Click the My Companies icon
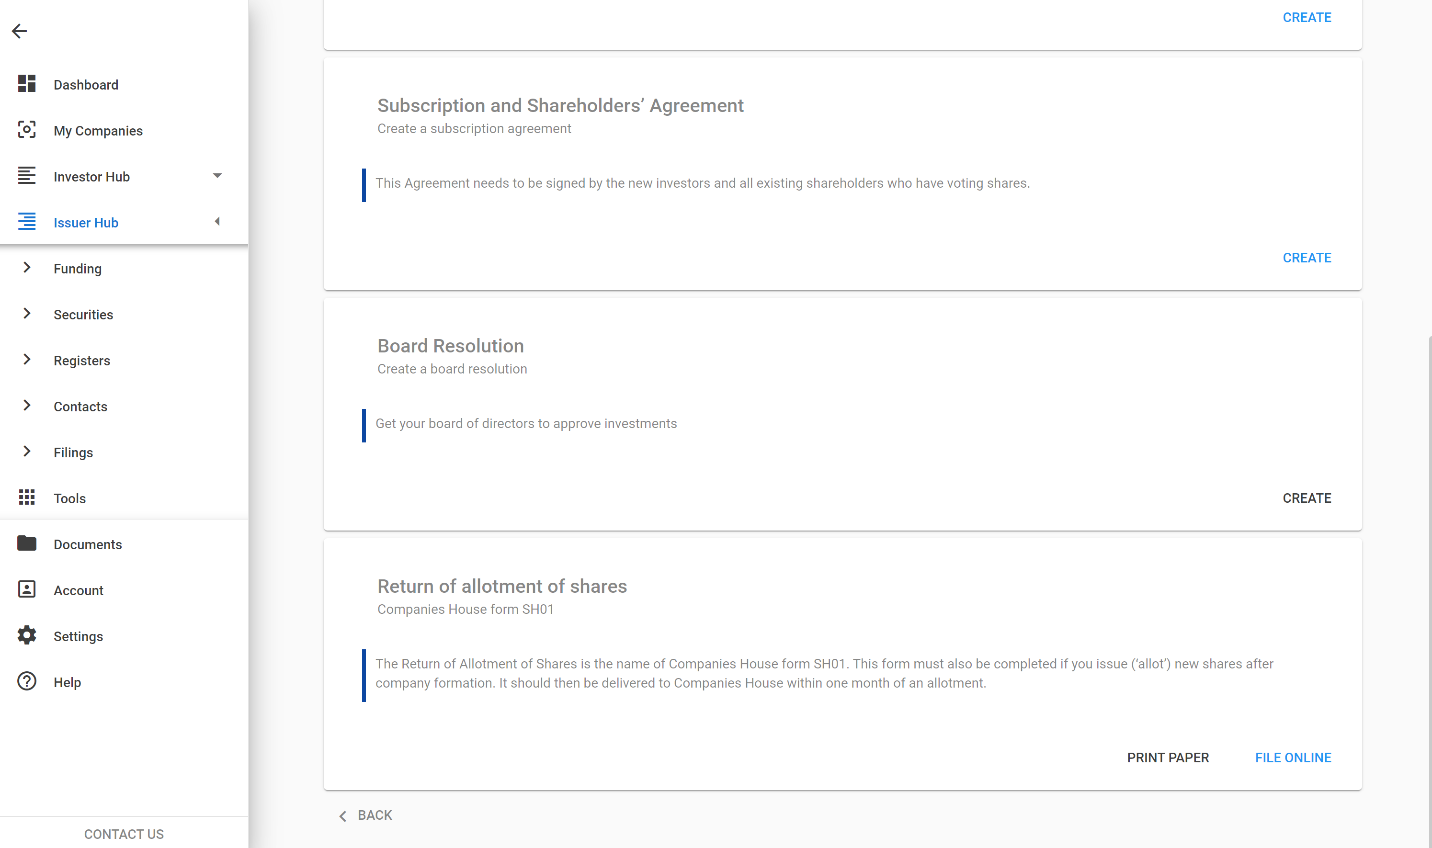The width and height of the screenshot is (1432, 848). click(x=27, y=130)
